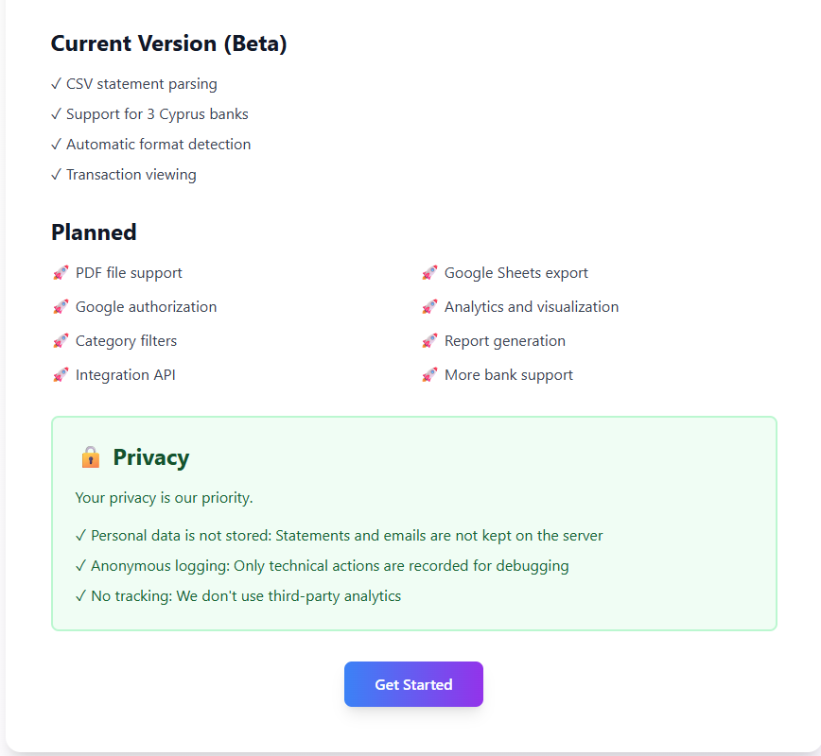Click the rocket icon beside More bank support
Viewport: 821px width, 756px height.
tap(428, 374)
